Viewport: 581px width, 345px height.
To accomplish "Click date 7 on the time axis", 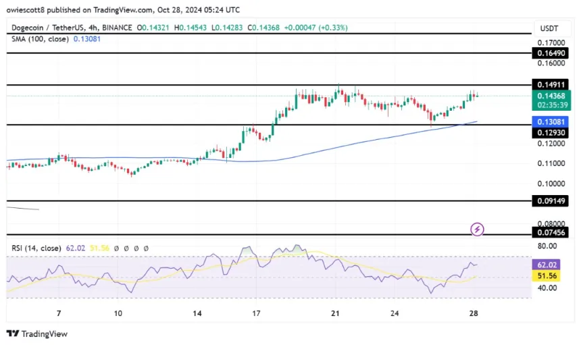I will tap(59, 314).
